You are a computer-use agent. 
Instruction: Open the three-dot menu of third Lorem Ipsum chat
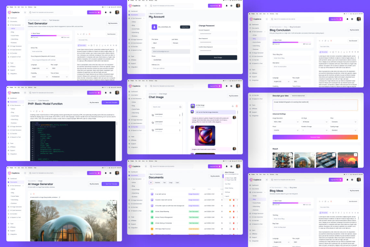point(179,130)
